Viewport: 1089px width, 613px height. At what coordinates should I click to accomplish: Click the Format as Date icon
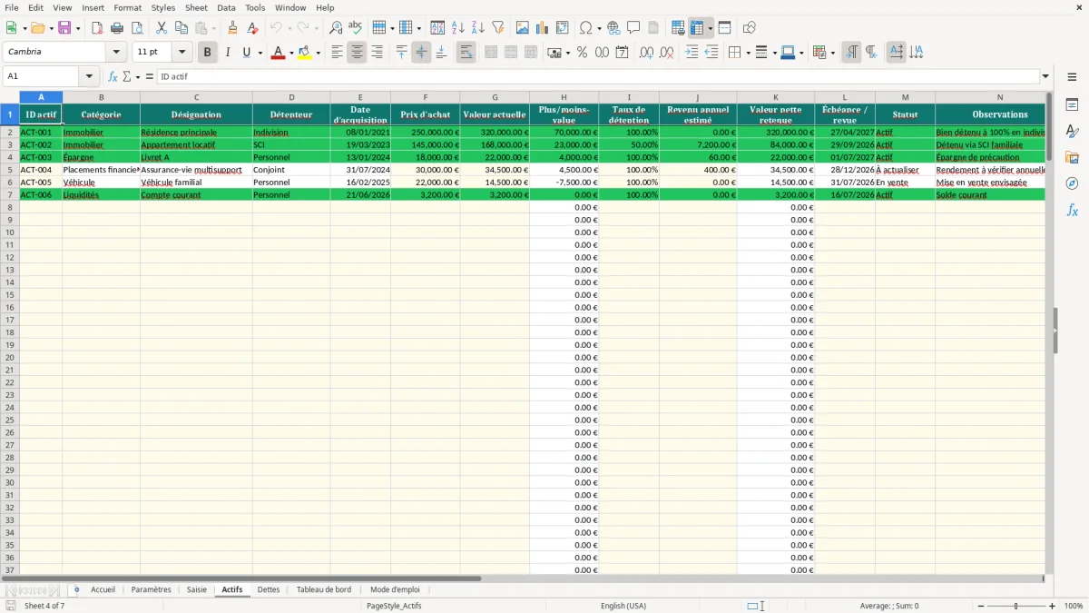[x=622, y=53]
